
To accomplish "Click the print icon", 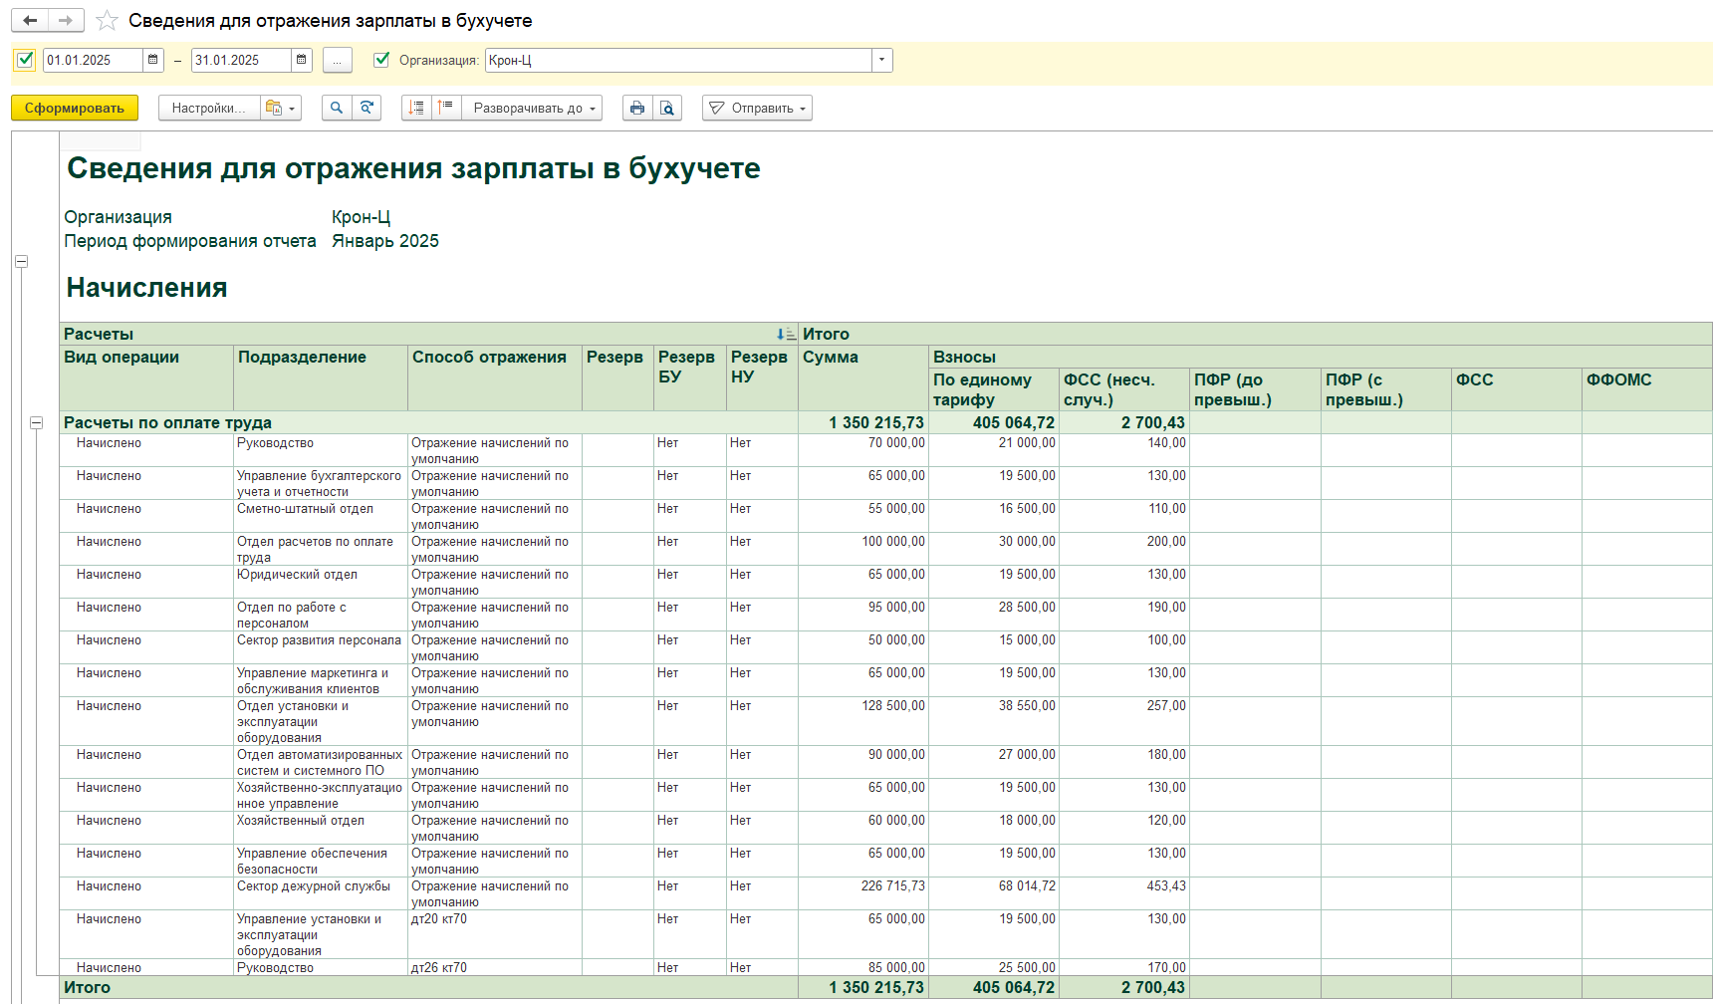I will [637, 108].
